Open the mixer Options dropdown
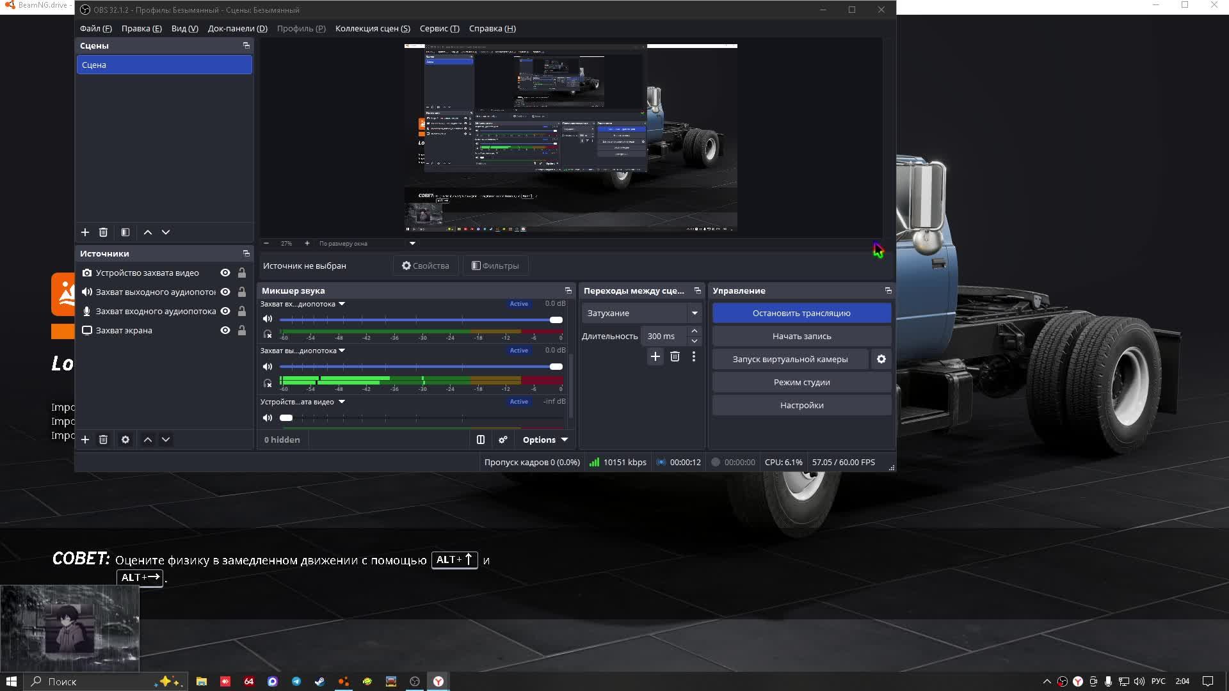This screenshot has height=691, width=1229. (545, 440)
